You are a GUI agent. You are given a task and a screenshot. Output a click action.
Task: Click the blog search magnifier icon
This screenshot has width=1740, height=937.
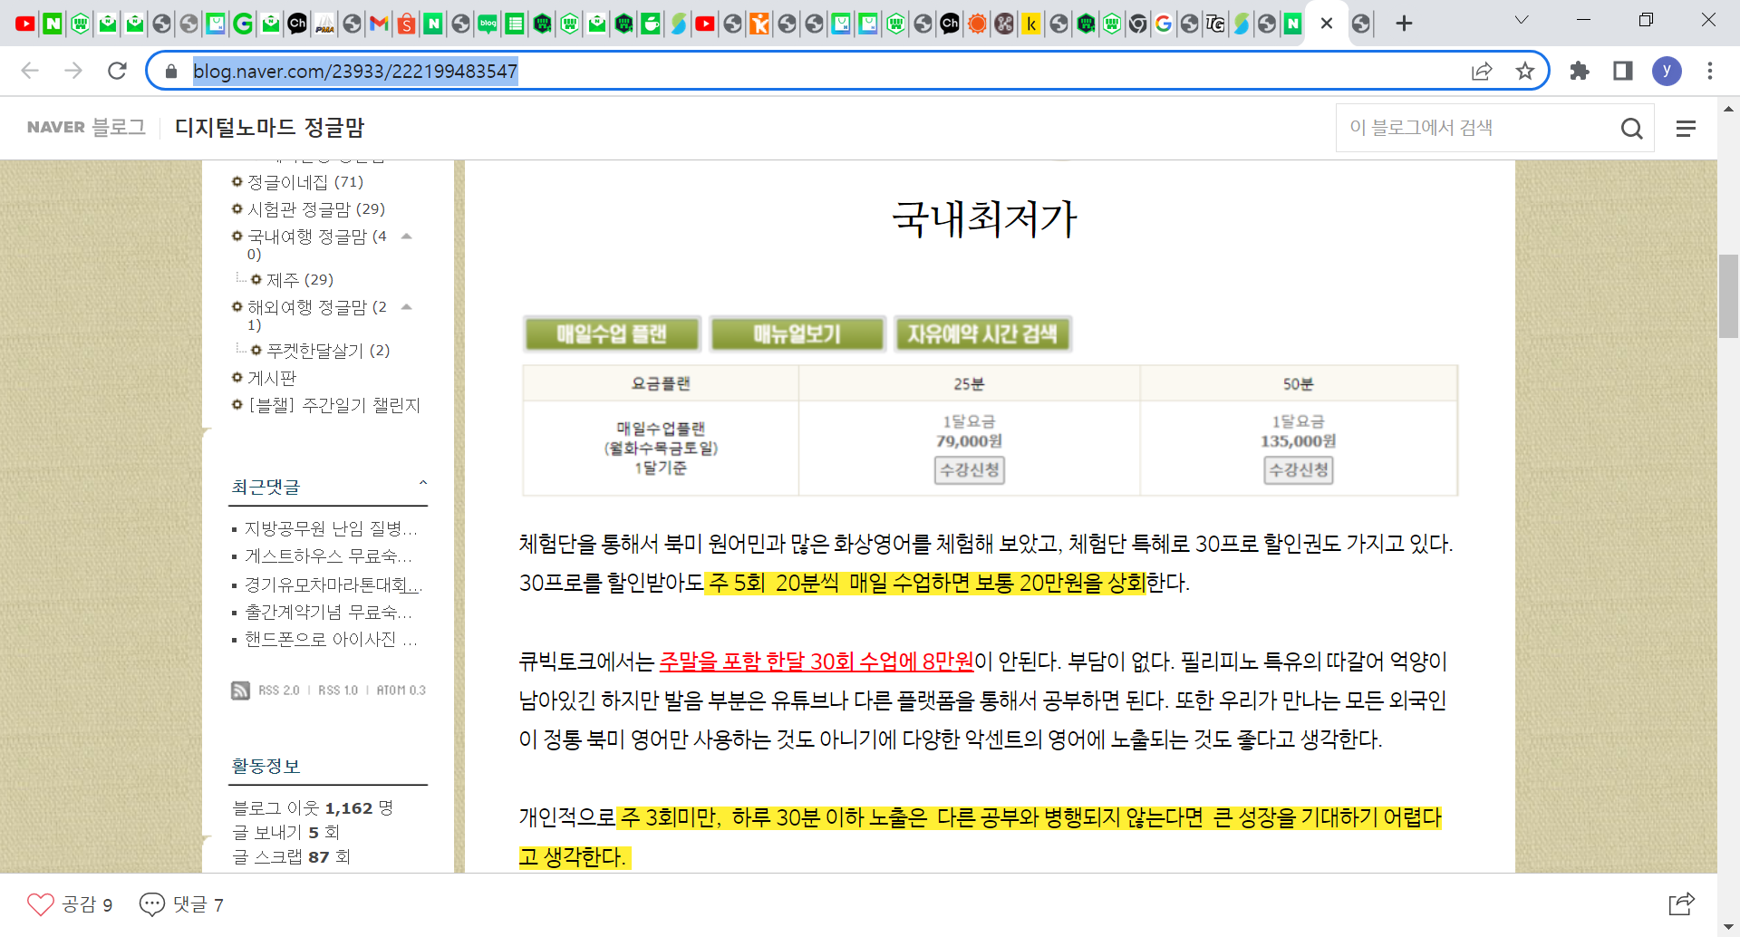point(1631,129)
